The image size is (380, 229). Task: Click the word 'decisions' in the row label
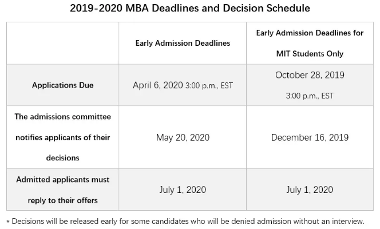[63, 158]
